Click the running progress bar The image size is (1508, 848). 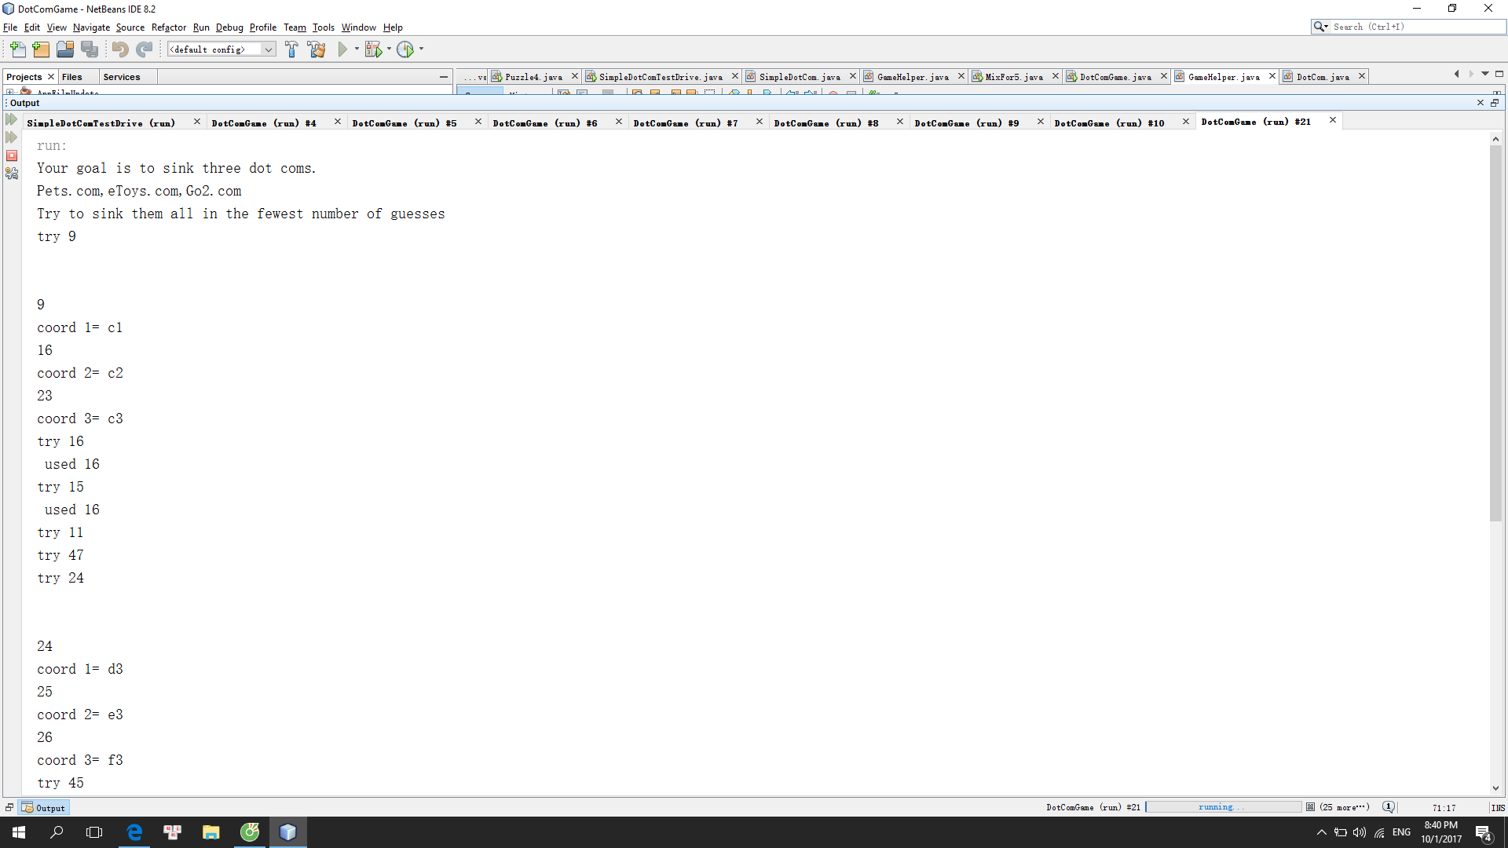pyautogui.click(x=1223, y=807)
